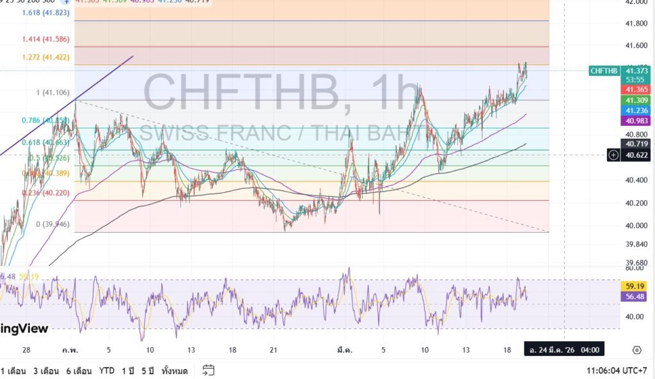The height and width of the screenshot is (379, 655).
Task: Select the 1 เดือน date range
Action: pyautogui.click(x=14, y=371)
